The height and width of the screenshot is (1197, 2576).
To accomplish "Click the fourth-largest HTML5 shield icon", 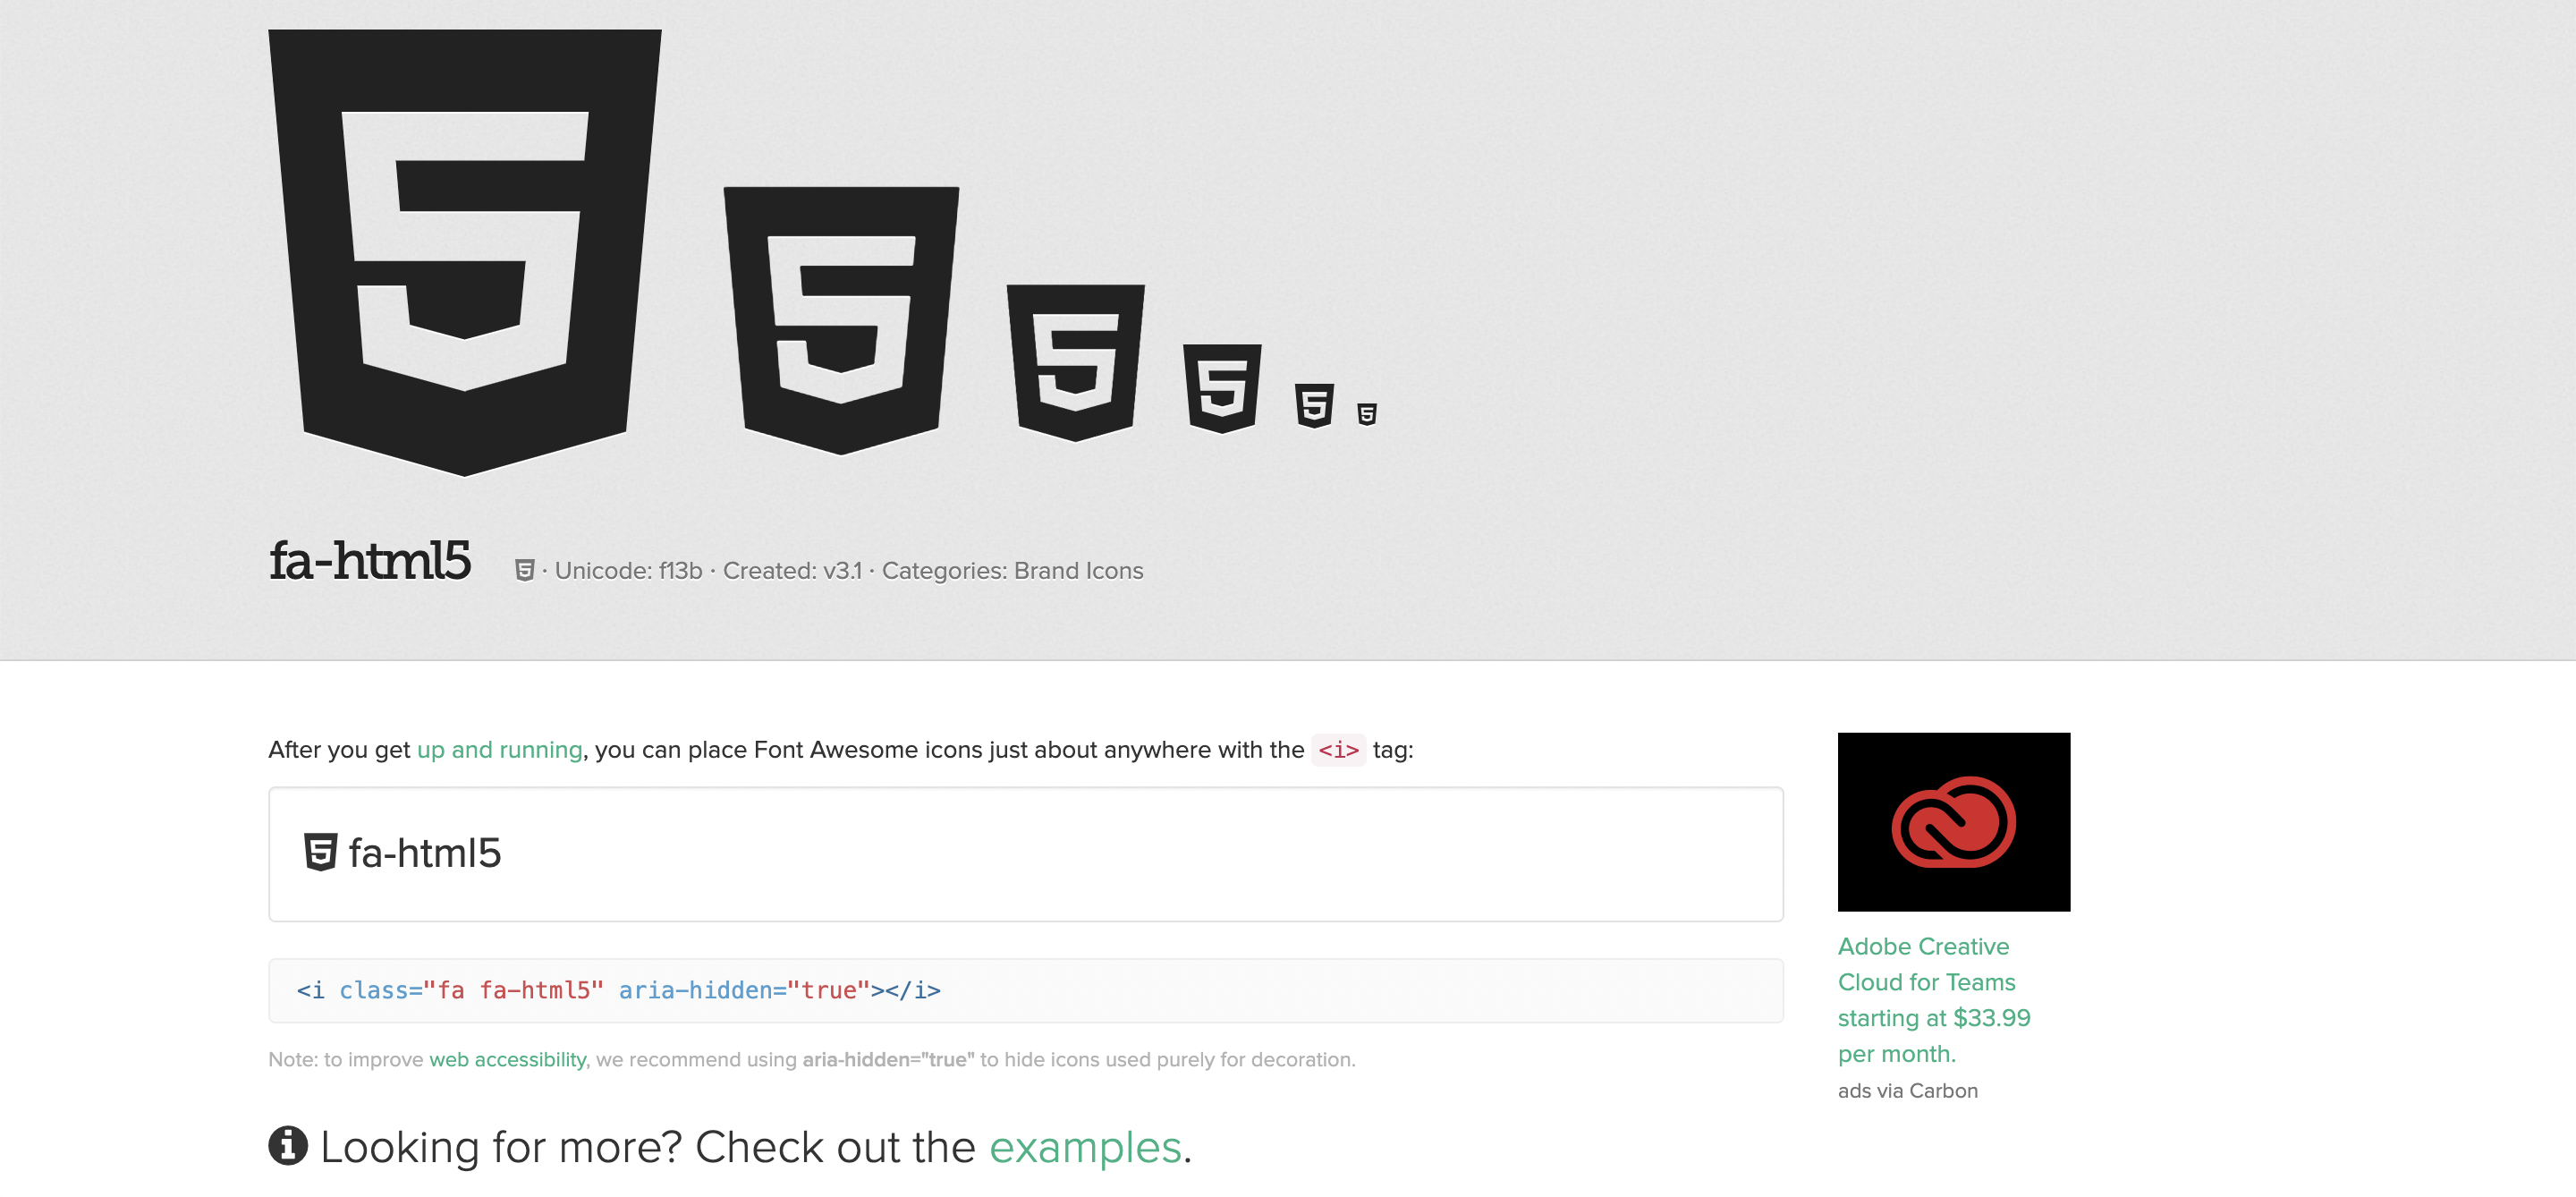I will (1222, 387).
